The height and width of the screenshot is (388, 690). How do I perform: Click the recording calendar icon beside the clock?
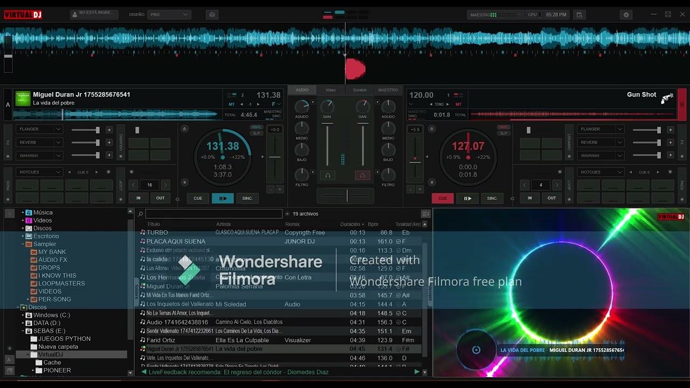(579, 15)
